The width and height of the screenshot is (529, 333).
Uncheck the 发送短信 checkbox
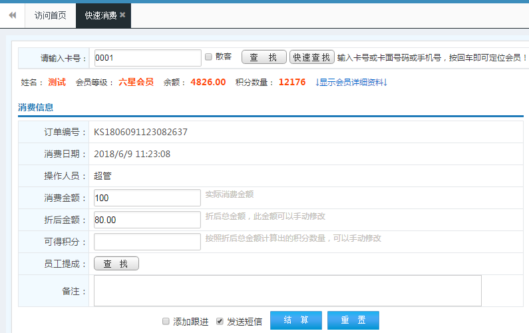220,321
